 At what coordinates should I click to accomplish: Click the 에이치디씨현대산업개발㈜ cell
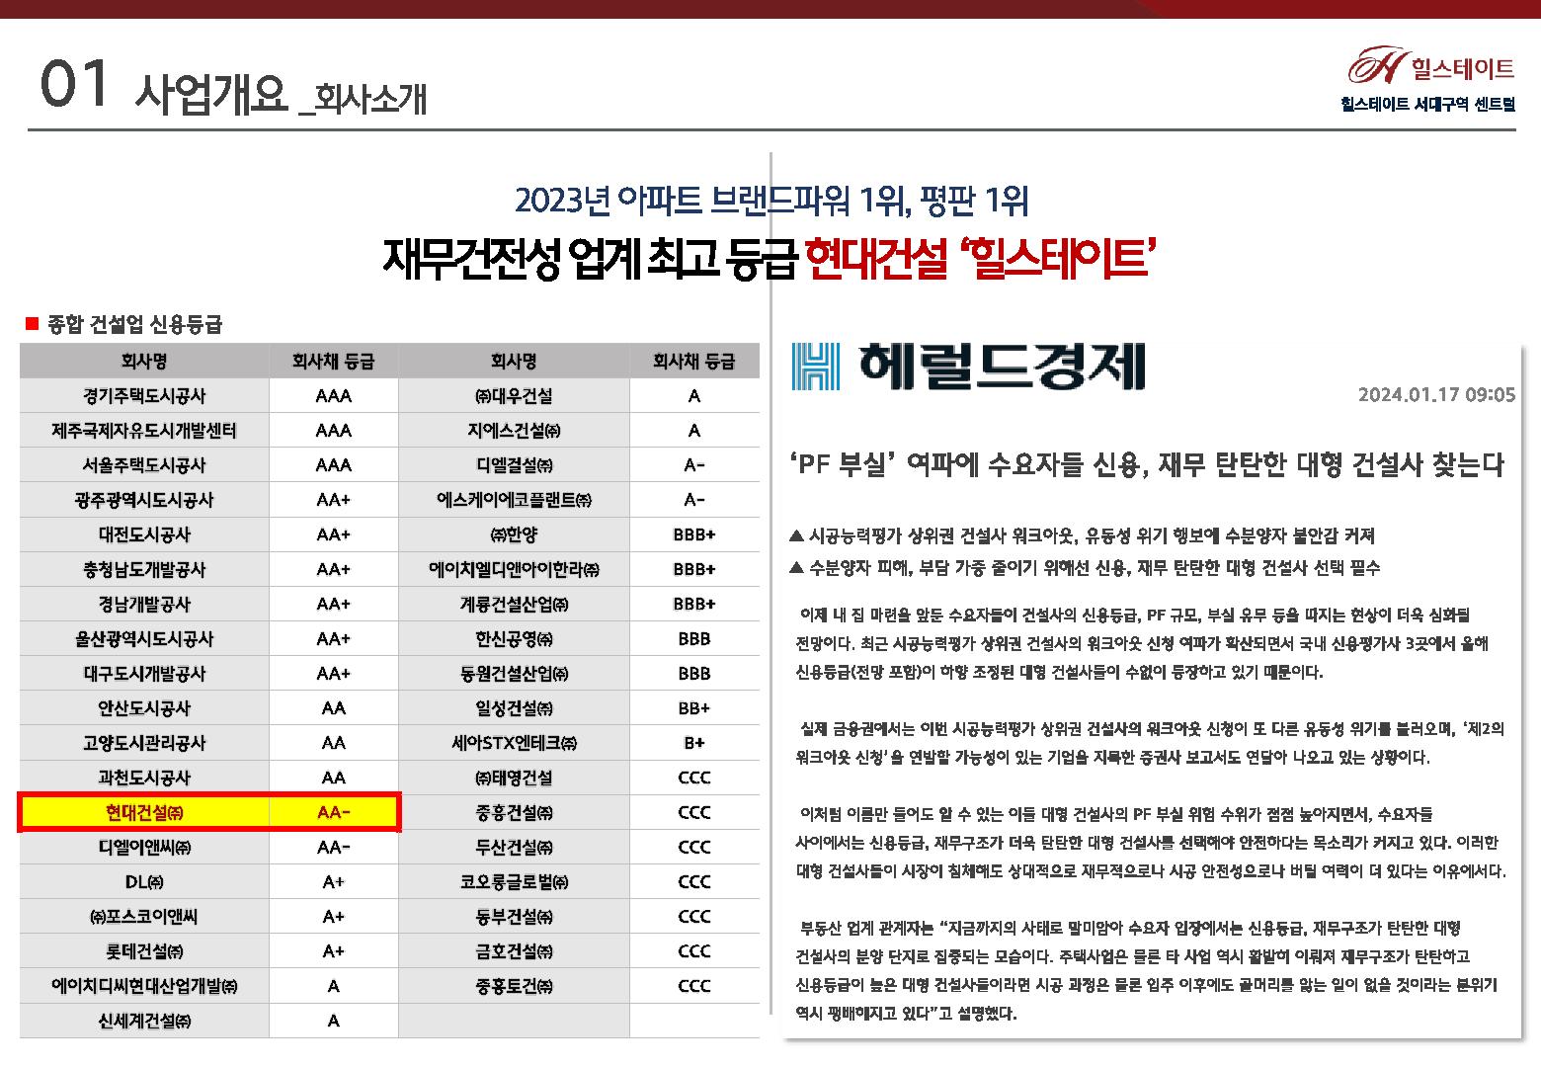(x=144, y=986)
